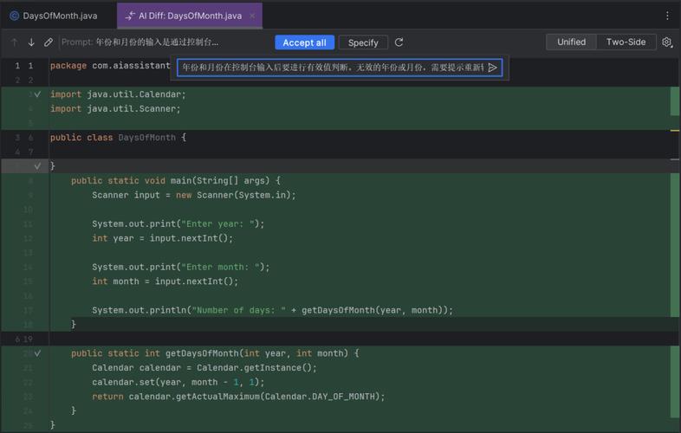
Task: Click the 'import java.util.Calendar;' line
Action: pos(118,94)
